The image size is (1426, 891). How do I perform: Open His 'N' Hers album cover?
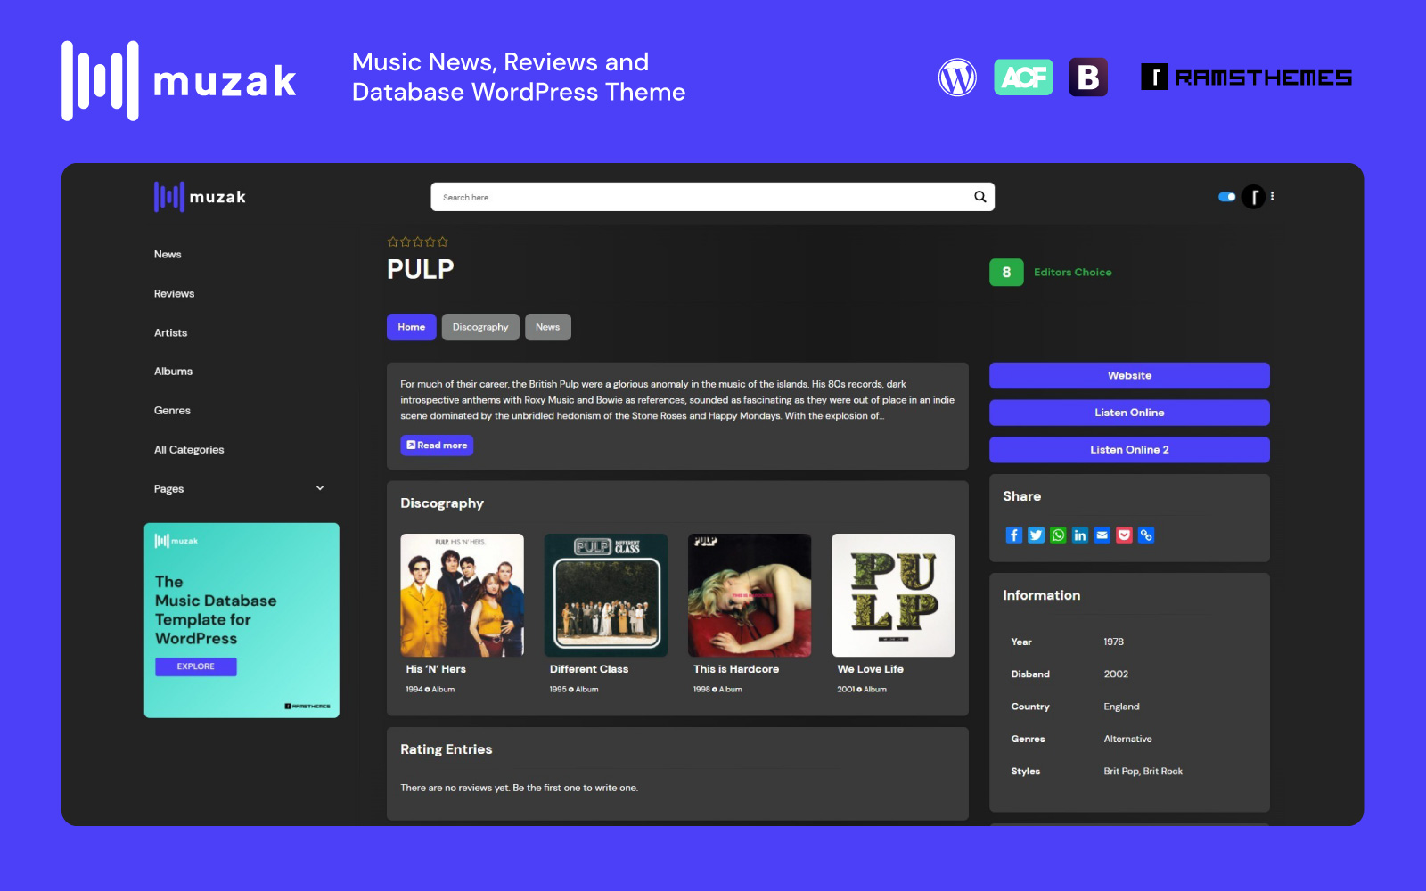(462, 595)
